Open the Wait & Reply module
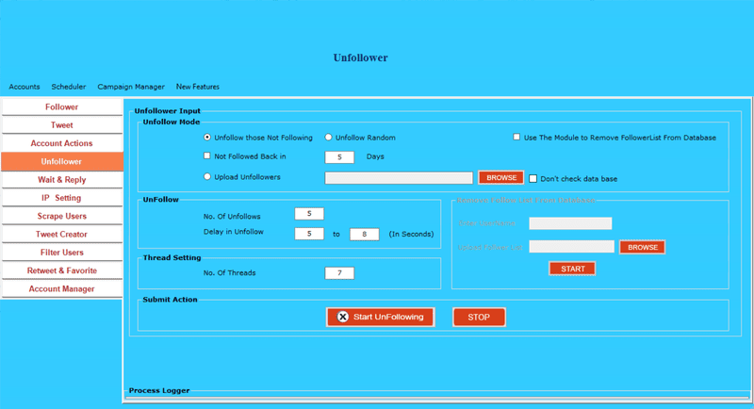The image size is (754, 409). pyautogui.click(x=62, y=180)
